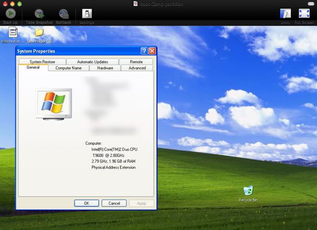Open the Automatic Updates tab

coord(93,62)
